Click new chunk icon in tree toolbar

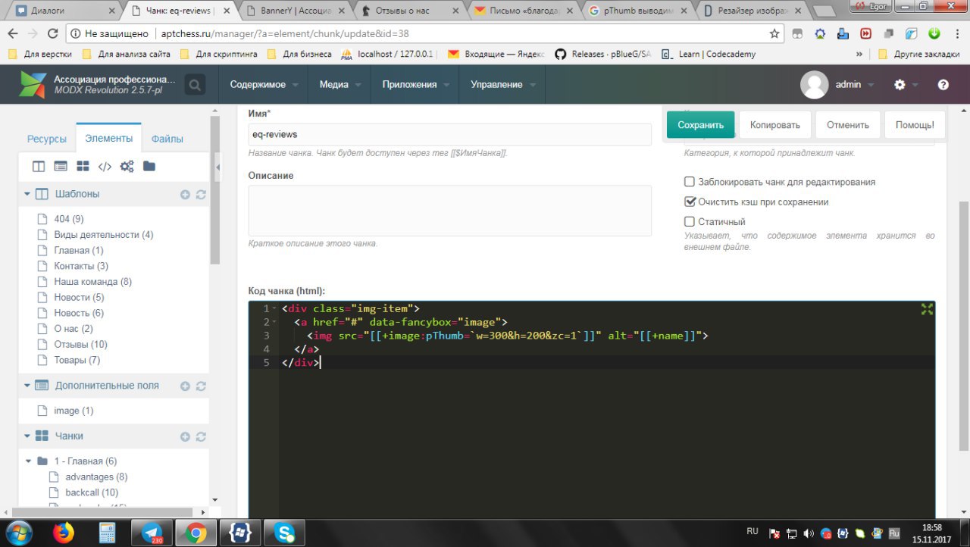pos(83,167)
